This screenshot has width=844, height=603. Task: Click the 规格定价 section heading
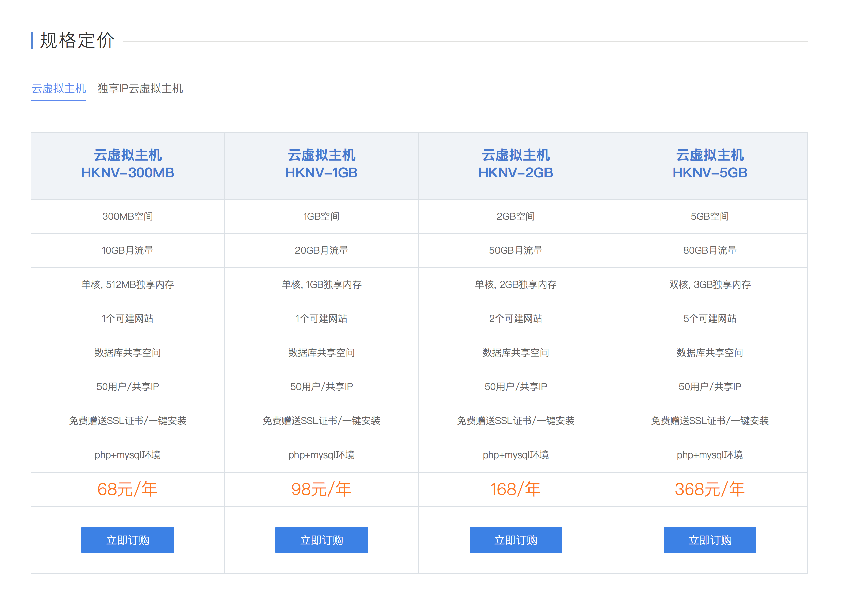pyautogui.click(x=77, y=41)
